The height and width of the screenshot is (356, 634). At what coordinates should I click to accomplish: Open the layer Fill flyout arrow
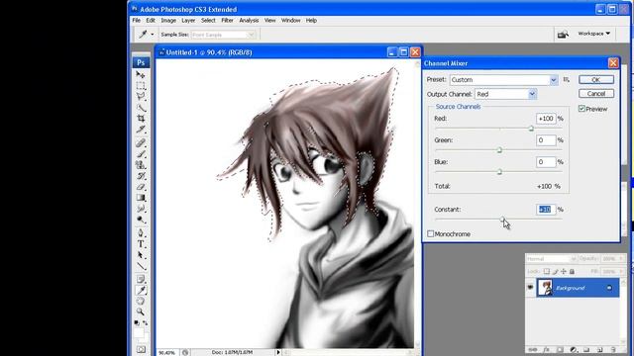click(x=621, y=271)
